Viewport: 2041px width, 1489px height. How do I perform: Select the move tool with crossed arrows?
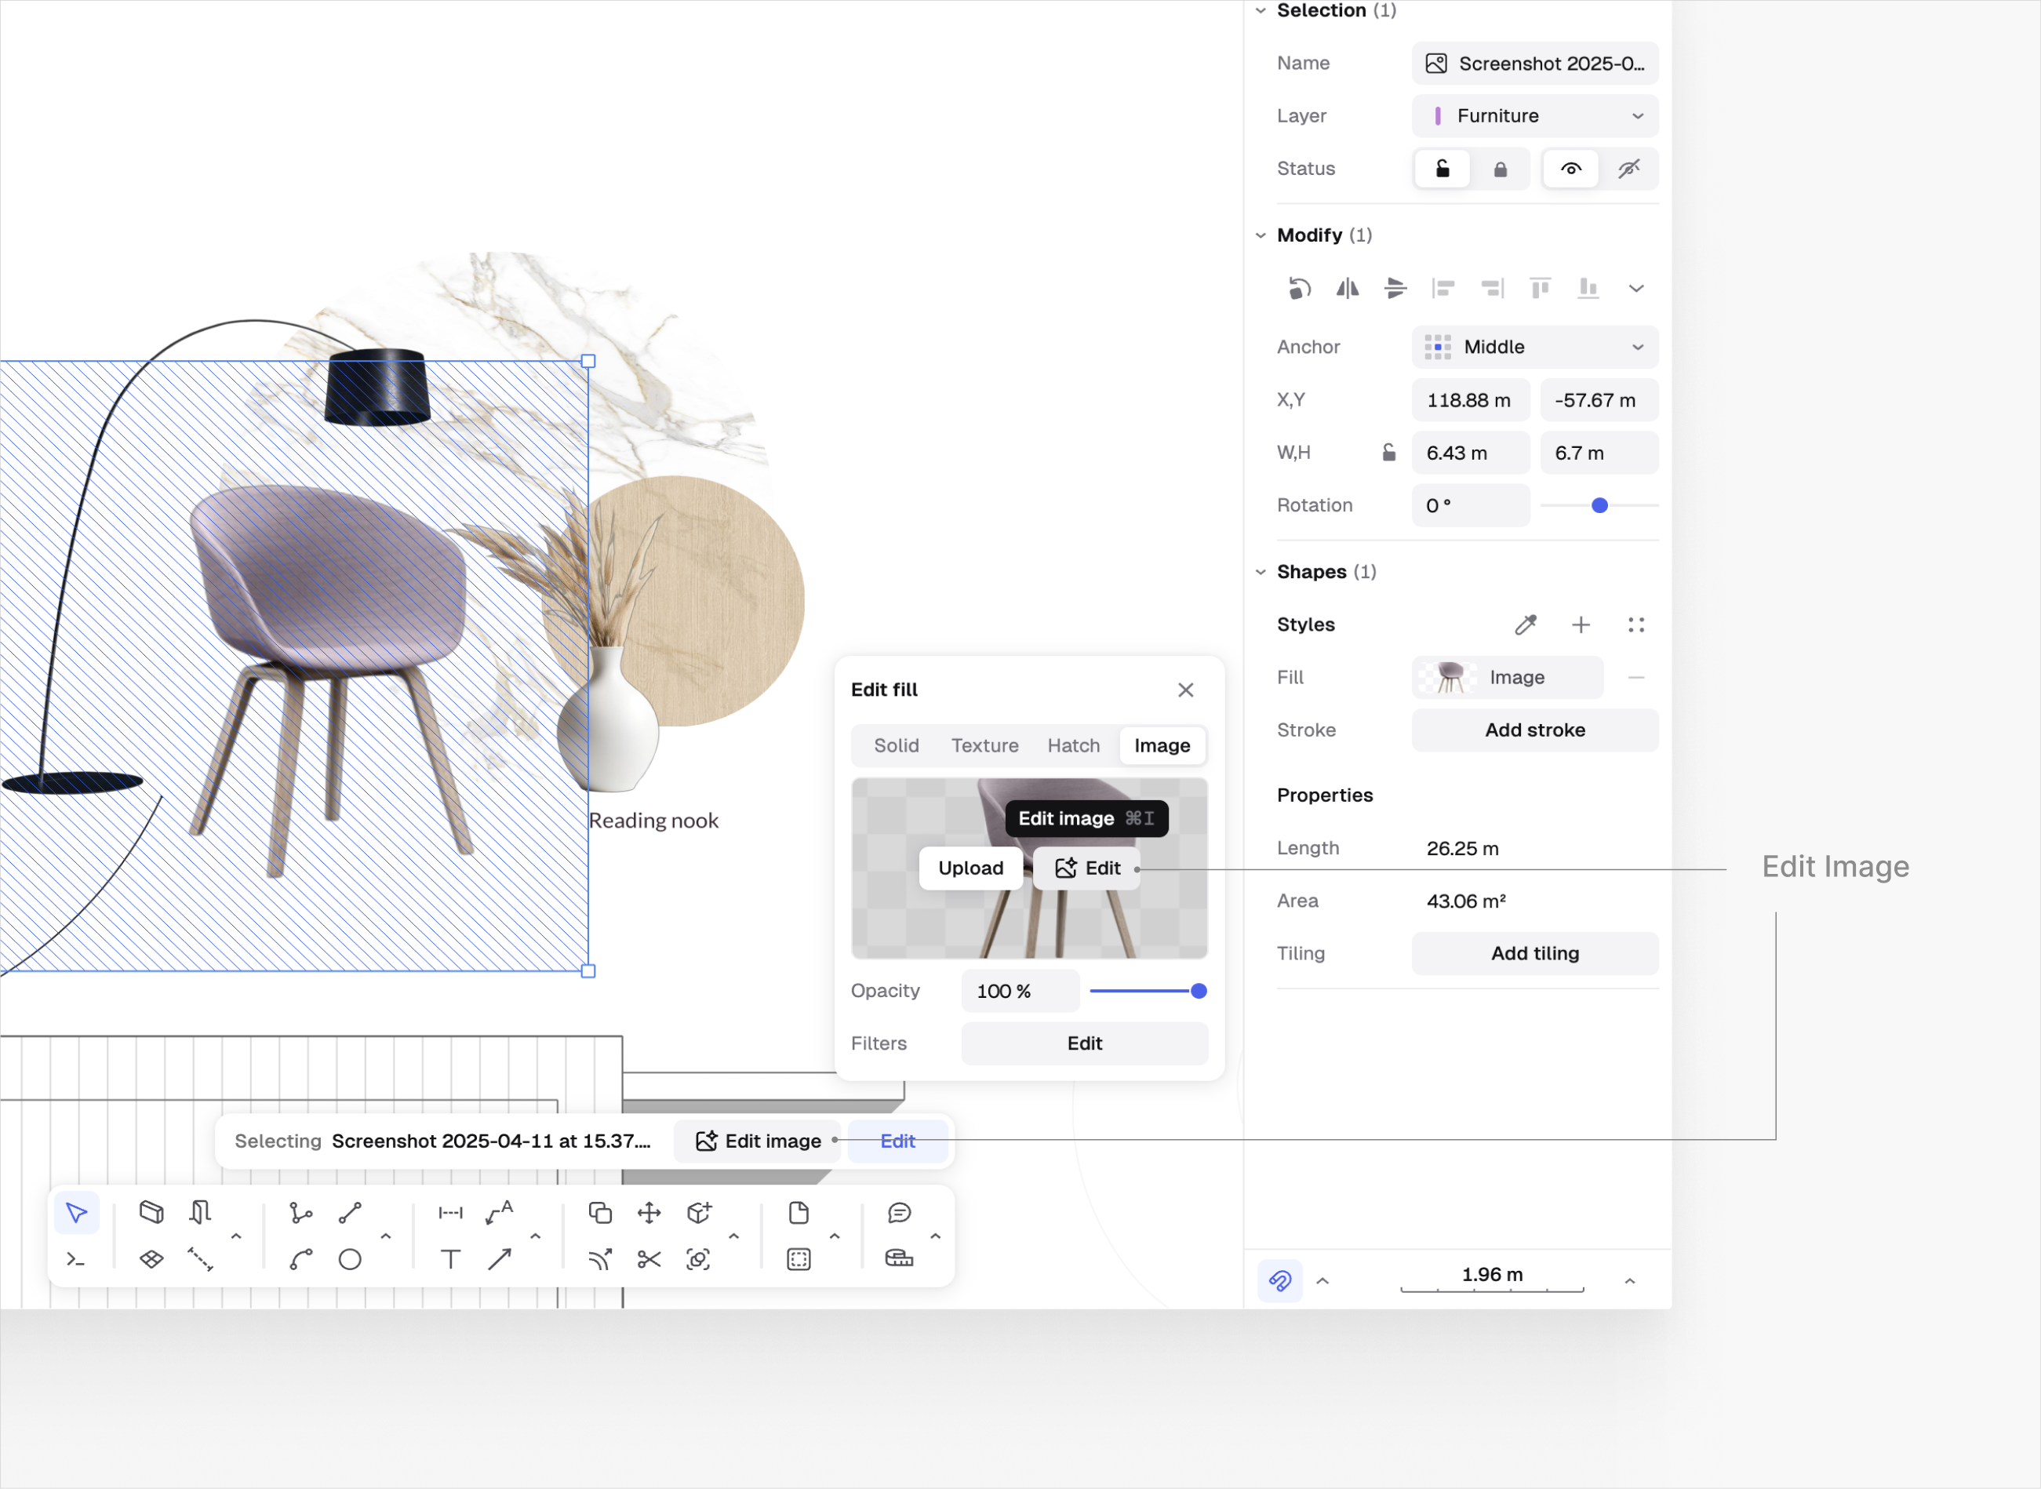click(x=649, y=1213)
